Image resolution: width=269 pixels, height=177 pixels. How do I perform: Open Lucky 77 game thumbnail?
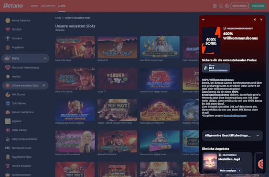118,79
